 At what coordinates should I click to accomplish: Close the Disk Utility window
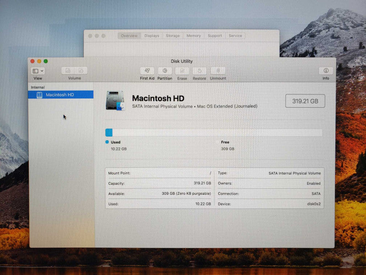click(32, 61)
